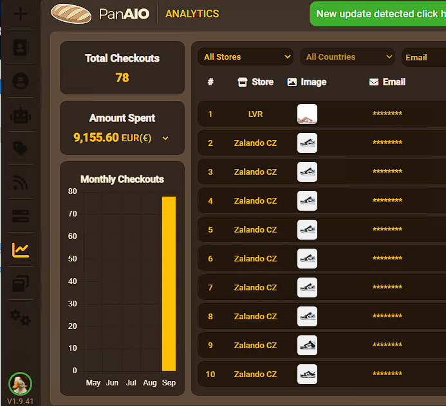Click the masked email in row 1

click(387, 114)
